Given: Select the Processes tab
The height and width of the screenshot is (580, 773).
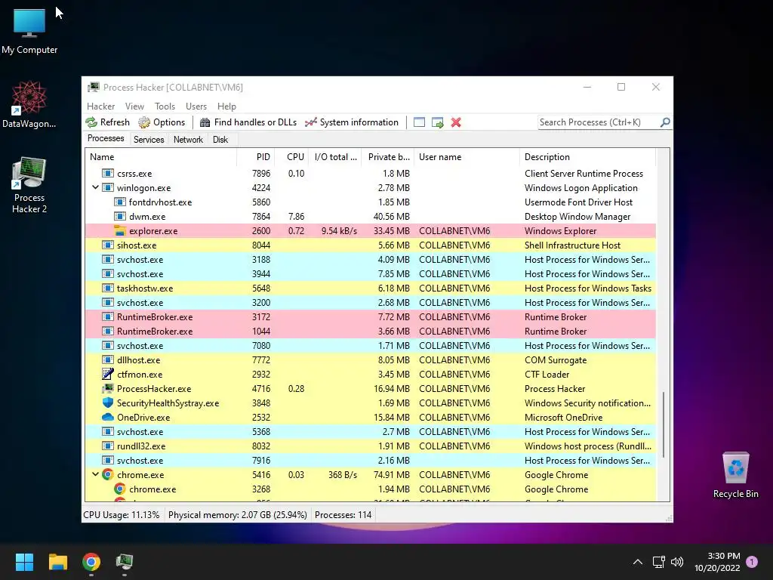Looking at the screenshot, I should (106, 139).
